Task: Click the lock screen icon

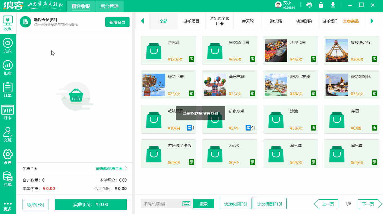Action: pyautogui.click(x=321, y=5)
